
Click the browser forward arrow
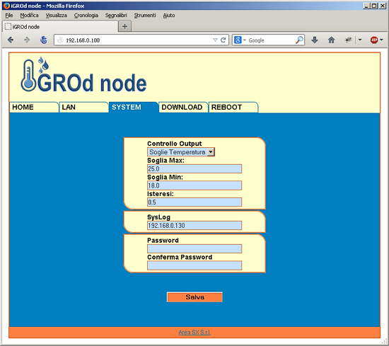click(27, 40)
